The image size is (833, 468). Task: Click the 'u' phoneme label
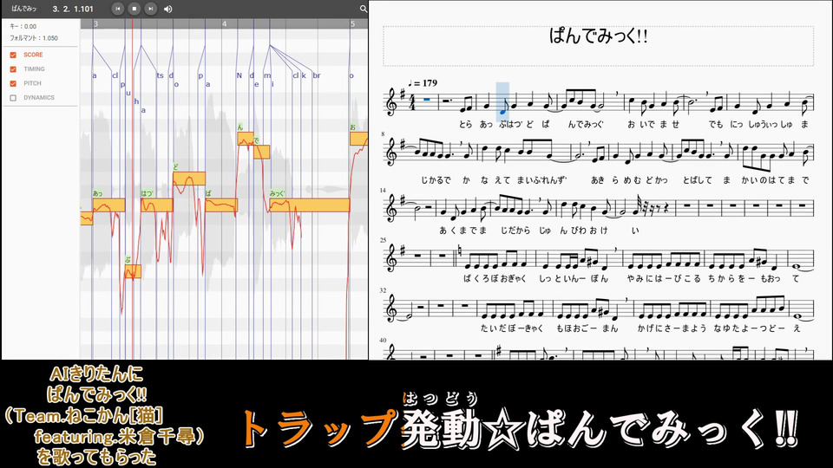coord(128,93)
